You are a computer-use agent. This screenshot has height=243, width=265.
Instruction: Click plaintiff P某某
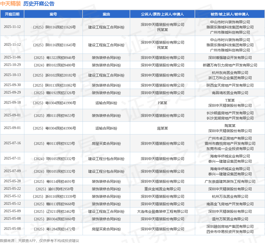pyautogui.click(x=163, y=103)
